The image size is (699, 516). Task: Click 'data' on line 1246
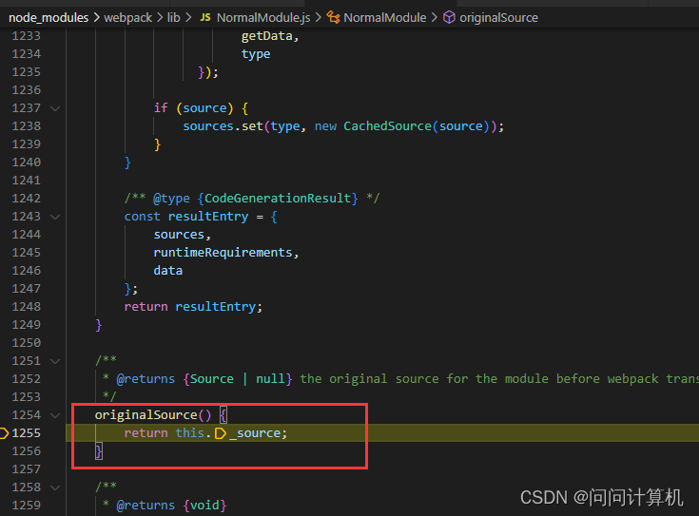[168, 271]
